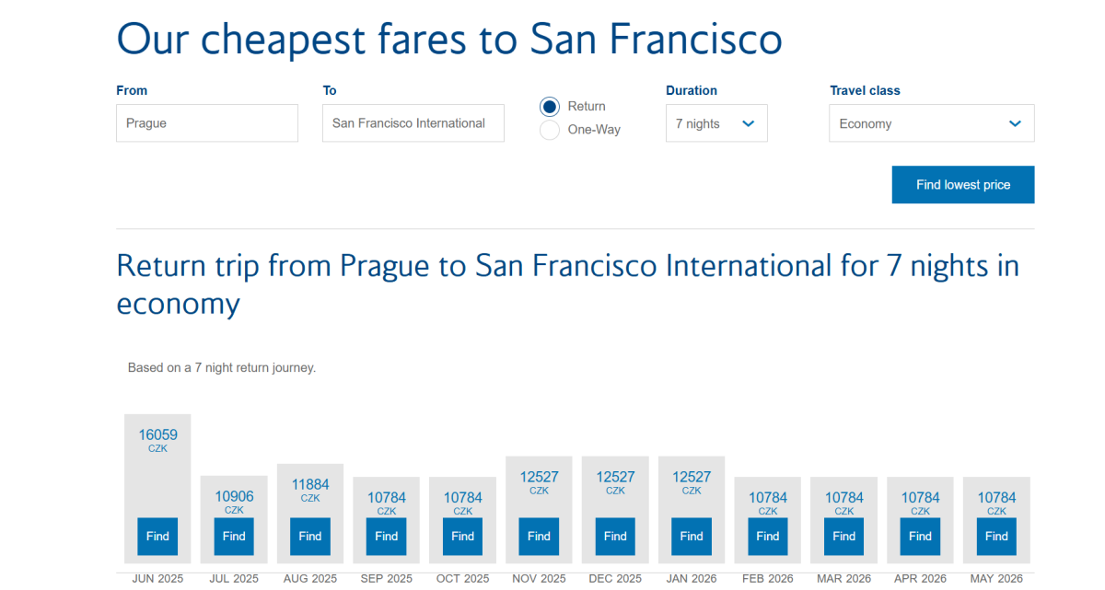The height and width of the screenshot is (590, 1105).
Task: Find fares for February 2026
Action: [x=768, y=537]
